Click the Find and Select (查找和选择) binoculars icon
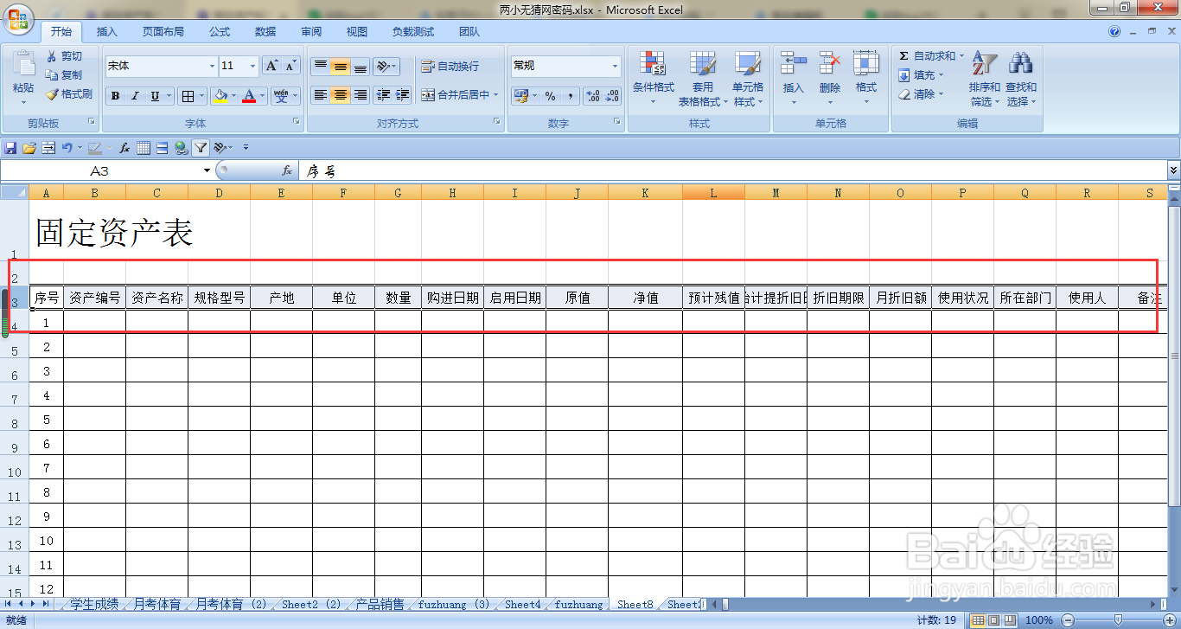Image resolution: width=1181 pixels, height=629 pixels. (1021, 64)
